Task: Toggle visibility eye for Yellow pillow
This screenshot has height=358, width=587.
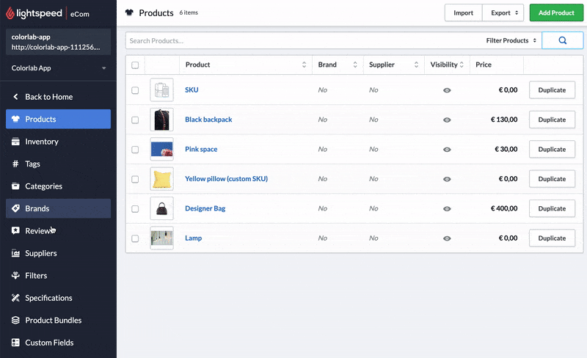Action: click(447, 179)
